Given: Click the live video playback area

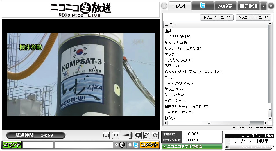Looking at the screenshot, I should click(81, 74).
